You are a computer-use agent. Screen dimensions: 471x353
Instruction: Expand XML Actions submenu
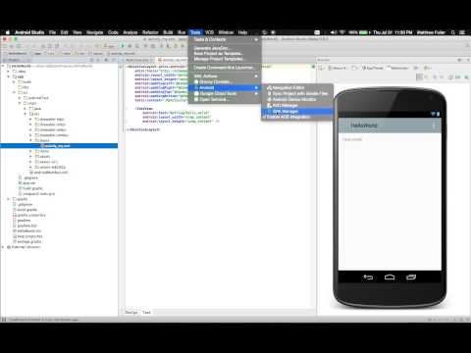coord(225,76)
